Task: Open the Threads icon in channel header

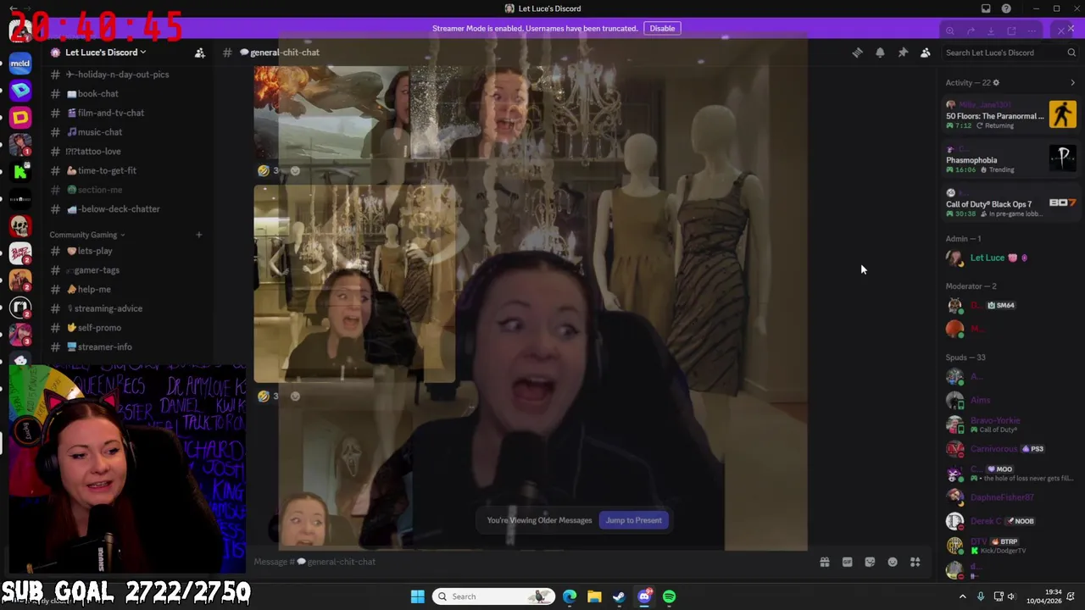Action: tap(857, 53)
